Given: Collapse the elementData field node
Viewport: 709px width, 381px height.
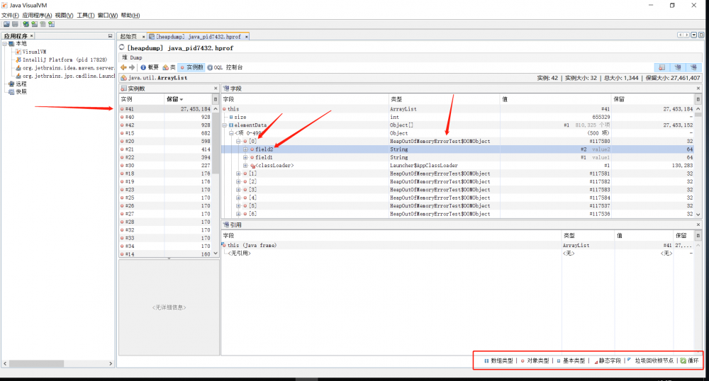Looking at the screenshot, I should (x=224, y=125).
